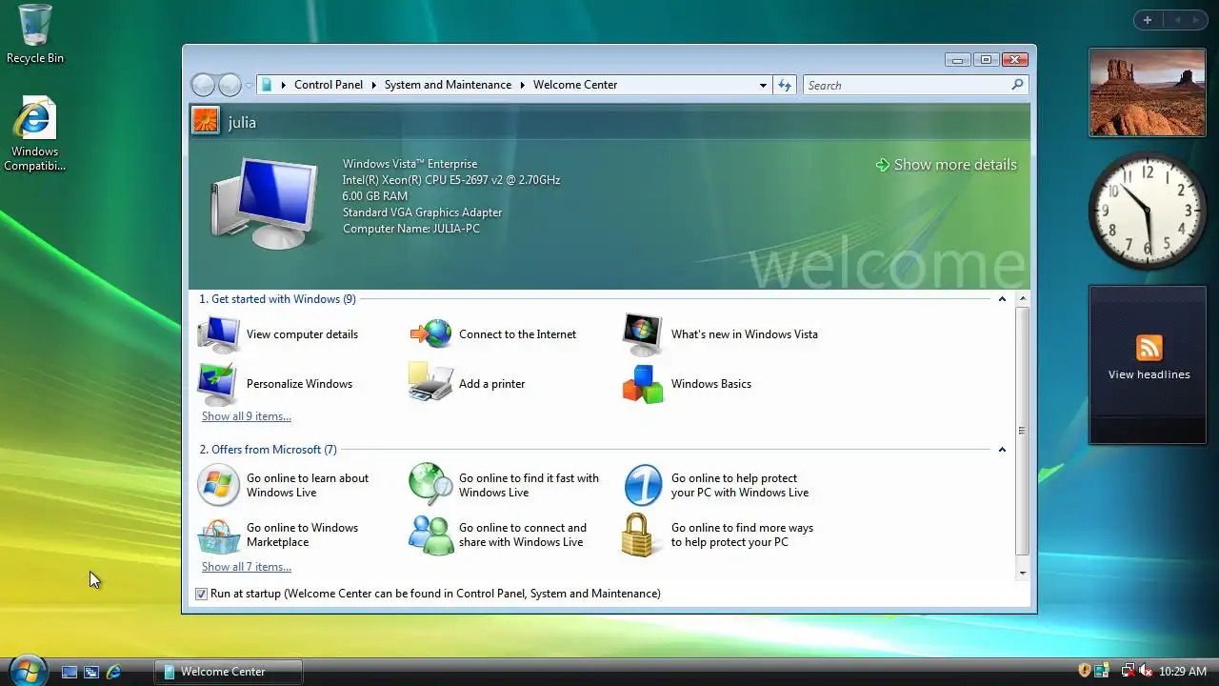Screen dimensions: 1219x686
Task: Click the Welcome Center breadcrumb
Action: [x=575, y=85]
